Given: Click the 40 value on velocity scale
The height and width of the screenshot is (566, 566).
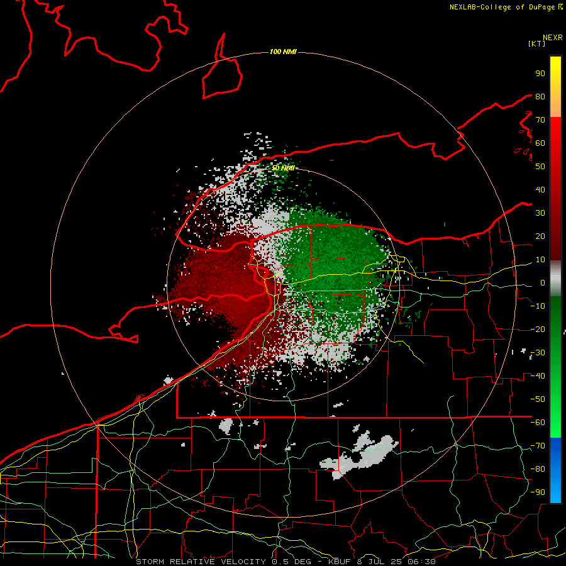Looking at the screenshot, I should [x=540, y=189].
